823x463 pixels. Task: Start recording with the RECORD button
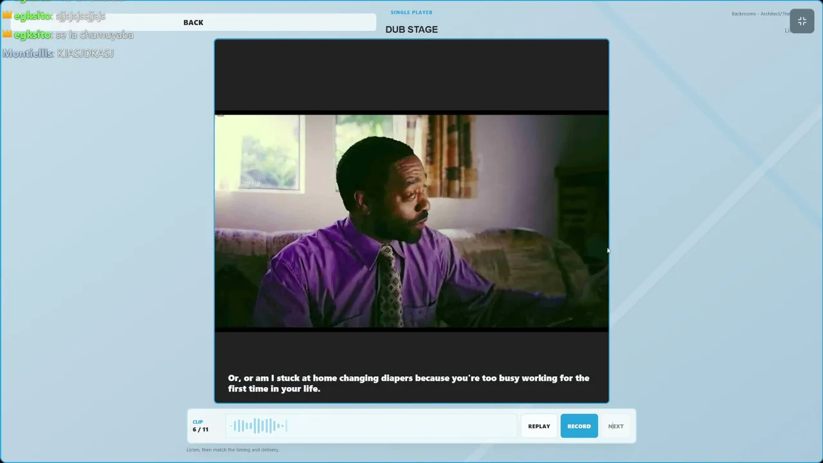[579, 426]
